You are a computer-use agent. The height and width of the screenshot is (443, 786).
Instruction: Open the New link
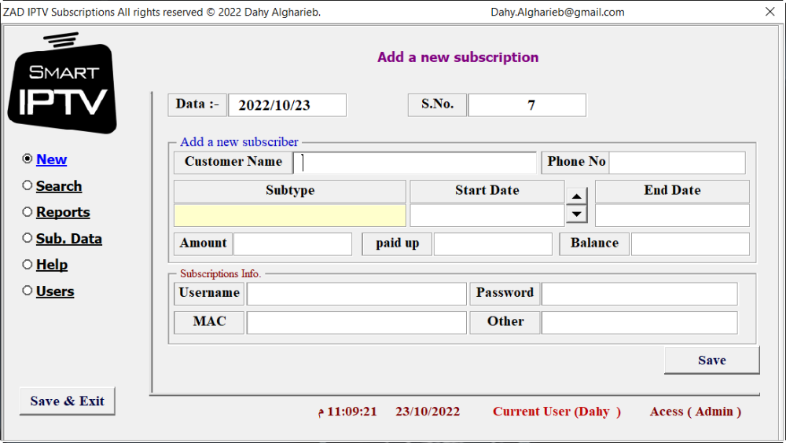coord(52,159)
